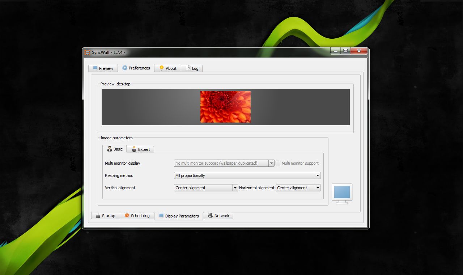The width and height of the screenshot is (463, 275).
Task: Click the 'Resizing method' label
Action: tap(119, 175)
